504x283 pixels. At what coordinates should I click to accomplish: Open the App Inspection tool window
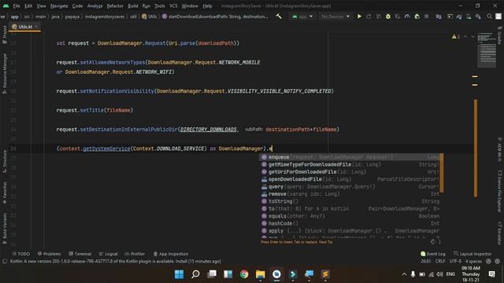(x=171, y=254)
